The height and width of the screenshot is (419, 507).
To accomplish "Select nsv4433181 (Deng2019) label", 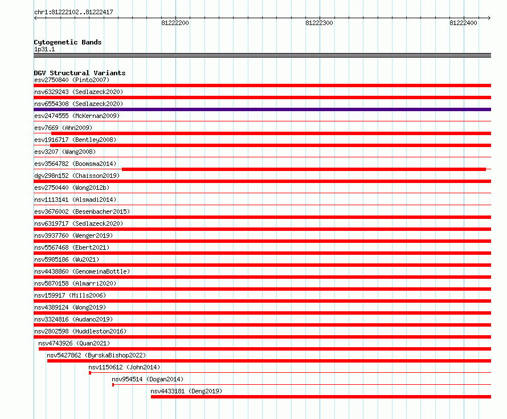I will 186,391.
